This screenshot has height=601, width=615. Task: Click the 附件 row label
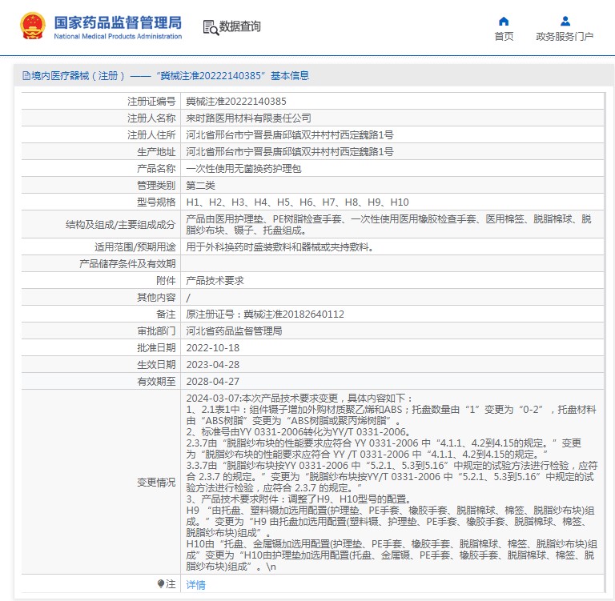pyautogui.click(x=166, y=281)
